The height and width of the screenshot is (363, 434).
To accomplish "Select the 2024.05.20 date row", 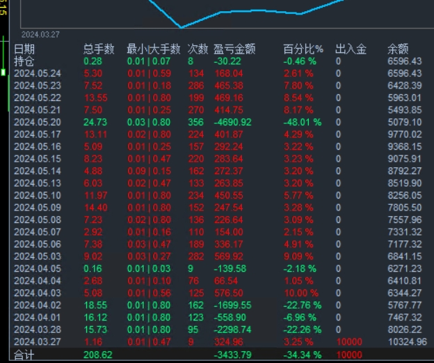I will click(x=38, y=123).
